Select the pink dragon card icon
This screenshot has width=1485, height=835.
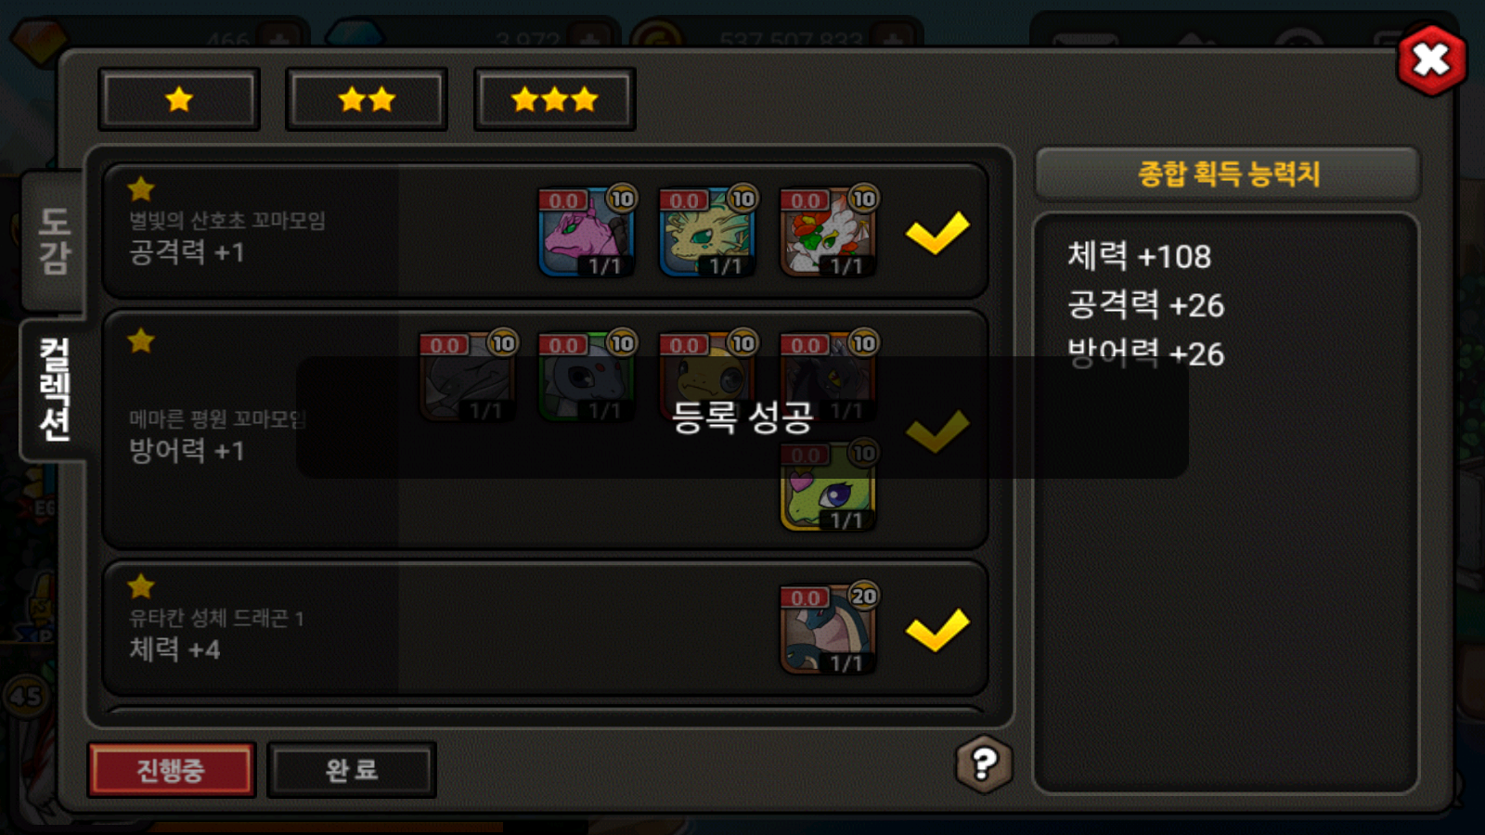[x=586, y=232]
